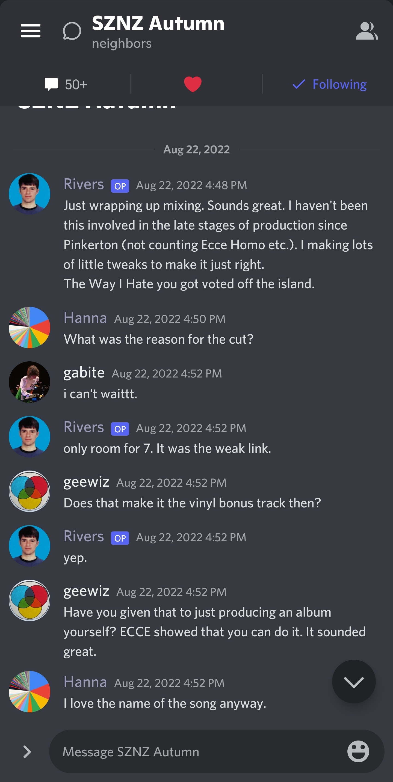The height and width of the screenshot is (782, 393).
Task: Open Rivers' avatar on the first message
Action: pyautogui.click(x=29, y=194)
